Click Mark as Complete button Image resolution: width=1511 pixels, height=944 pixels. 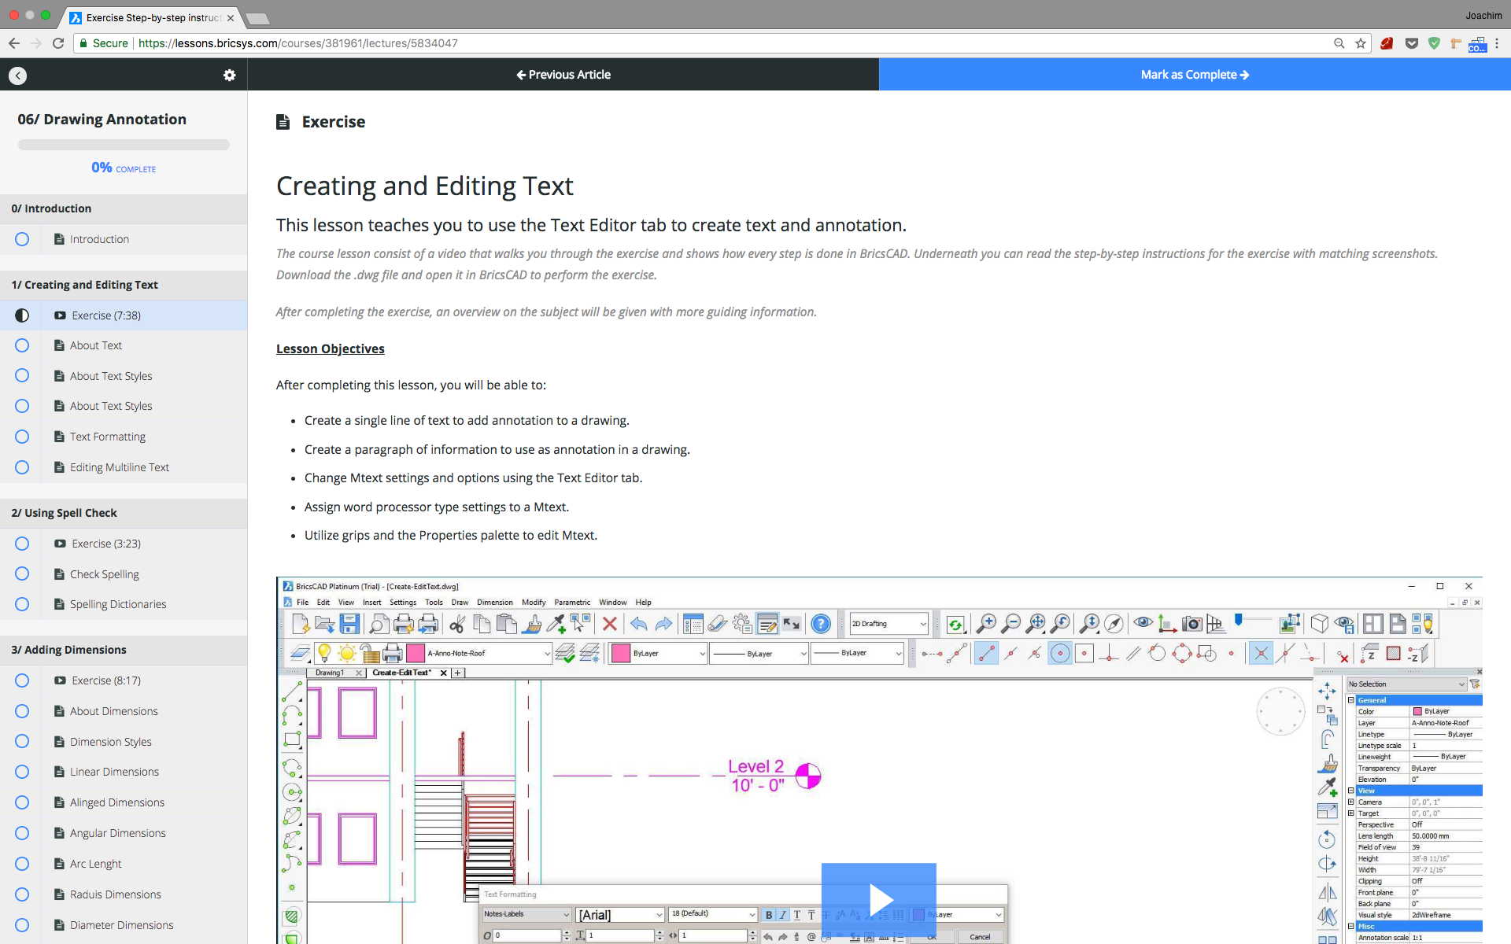pos(1195,75)
